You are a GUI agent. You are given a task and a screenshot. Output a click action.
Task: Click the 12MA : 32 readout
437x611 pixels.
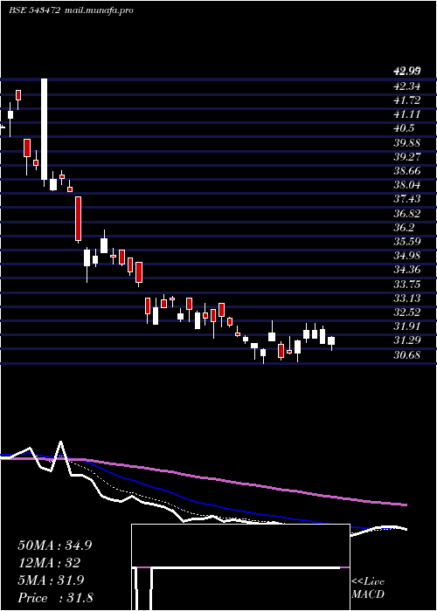[49, 563]
